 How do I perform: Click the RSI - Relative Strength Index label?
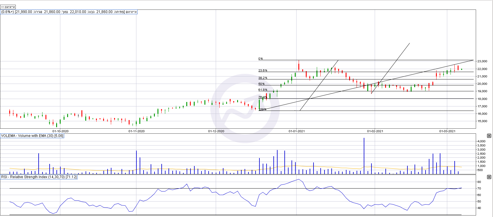click(x=39, y=177)
